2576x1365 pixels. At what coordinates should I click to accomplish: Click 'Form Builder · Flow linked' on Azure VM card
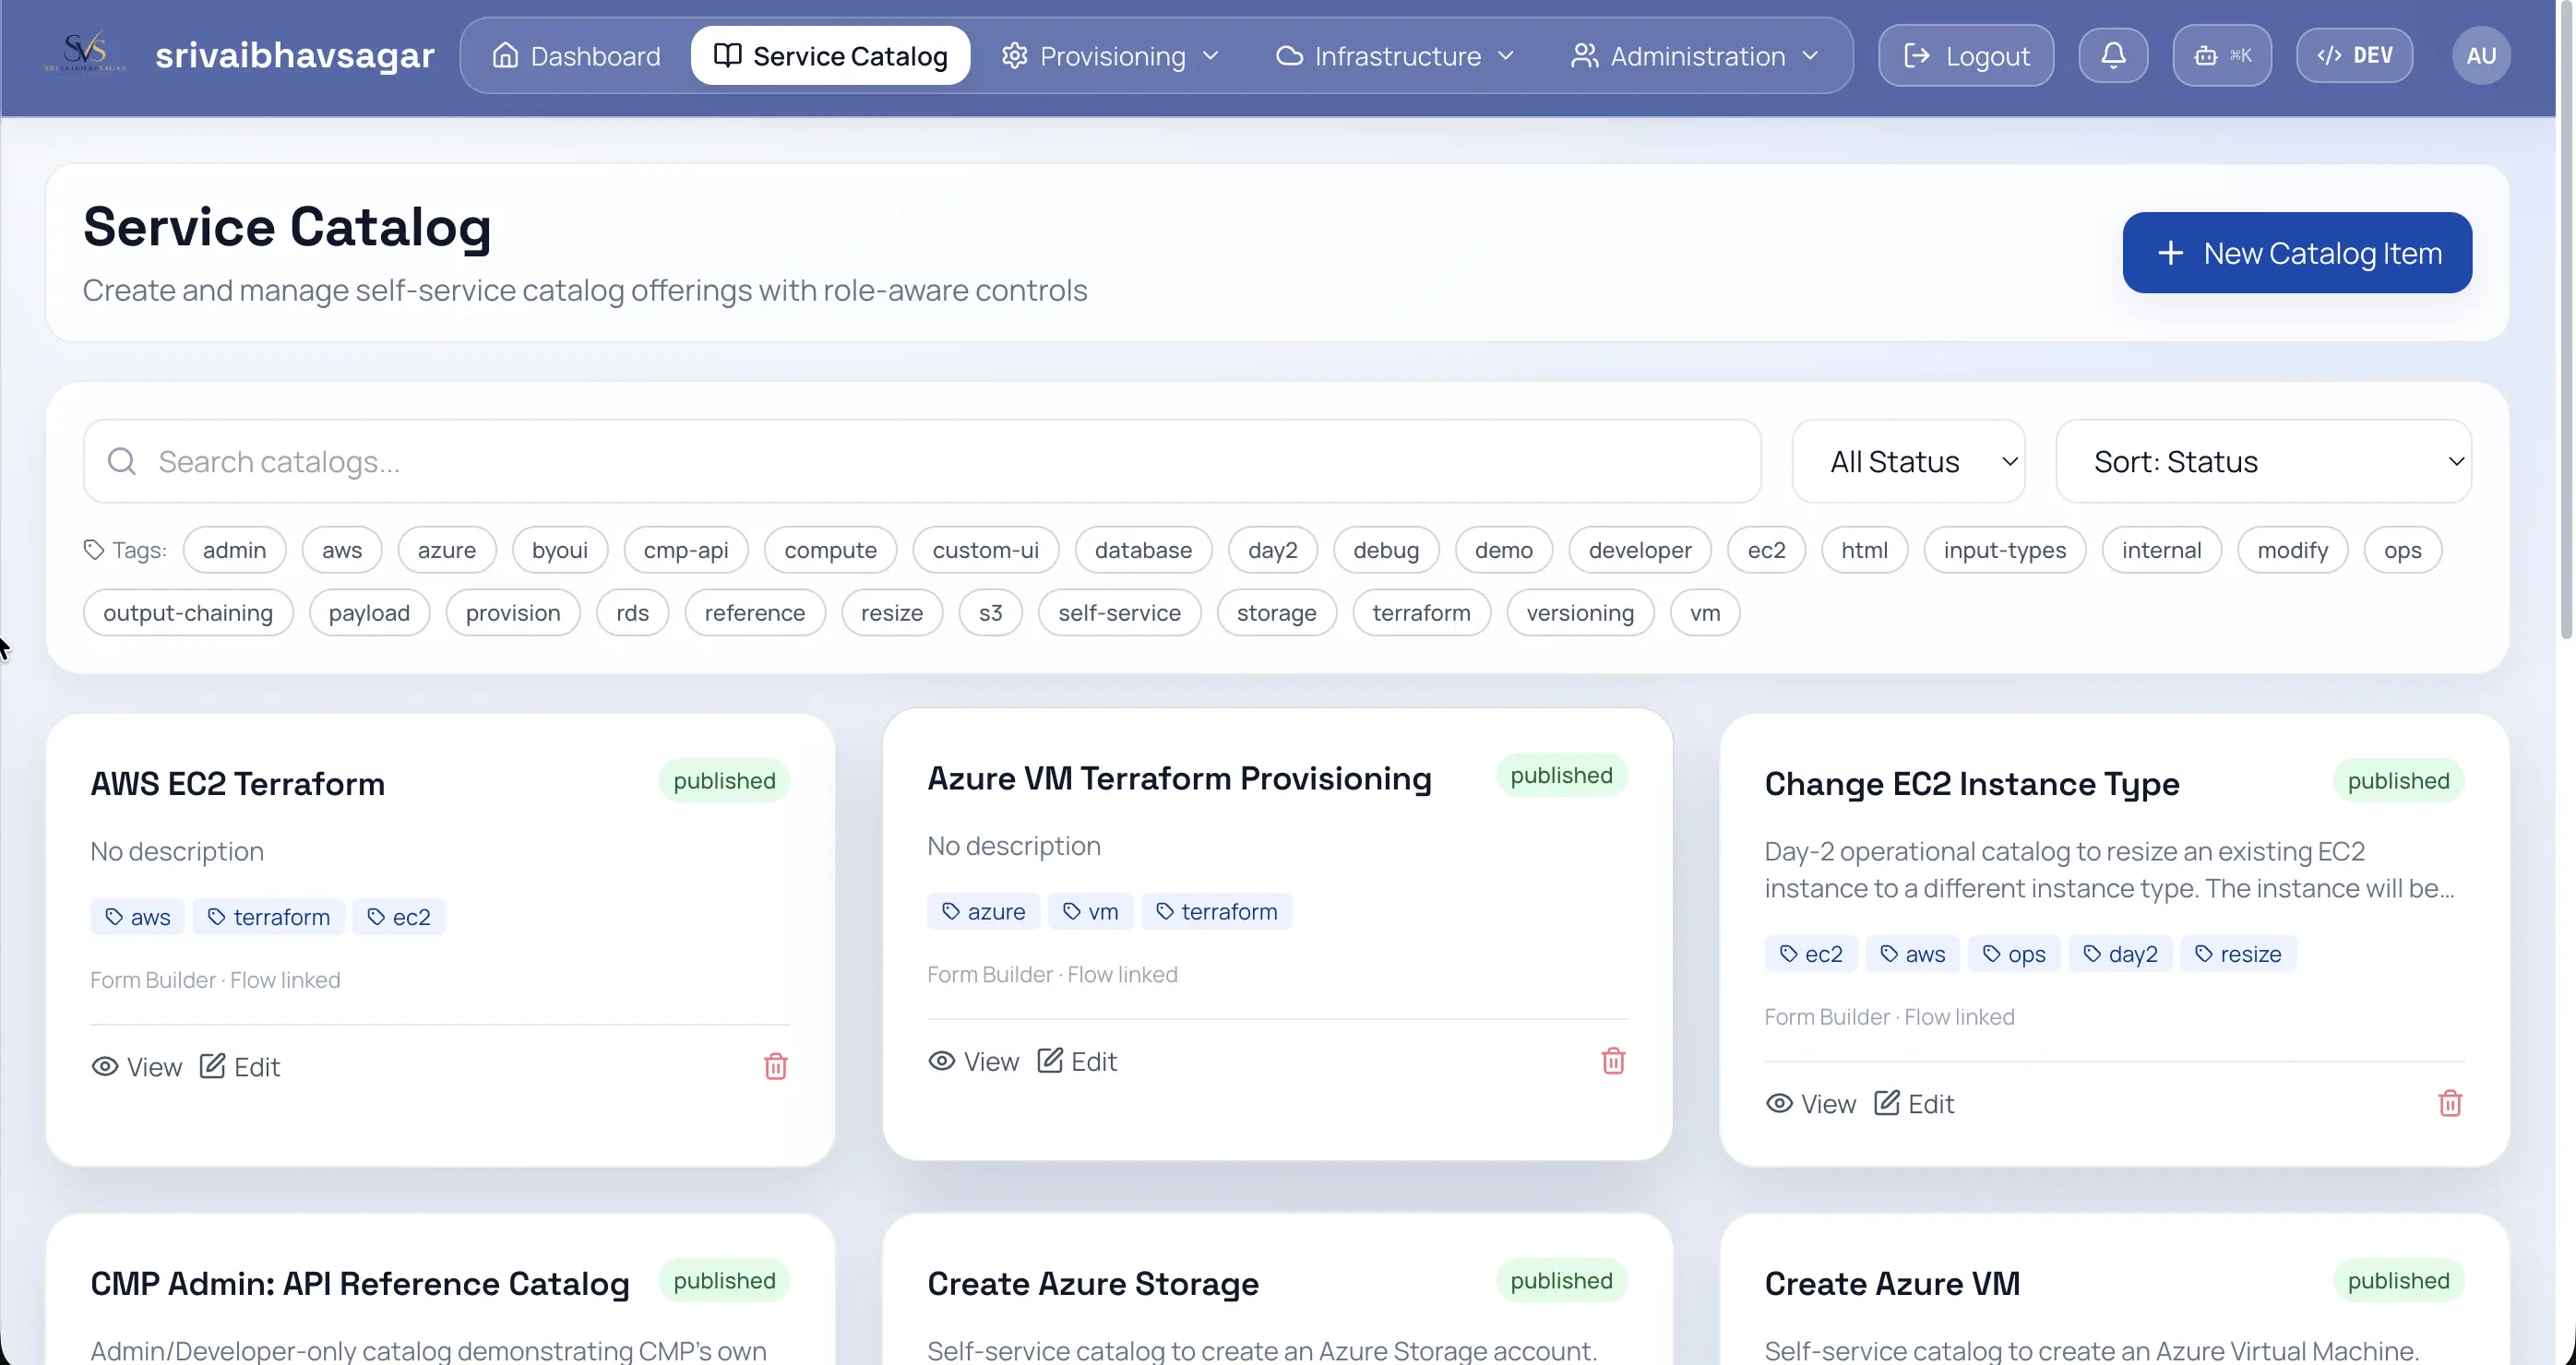(x=1052, y=974)
